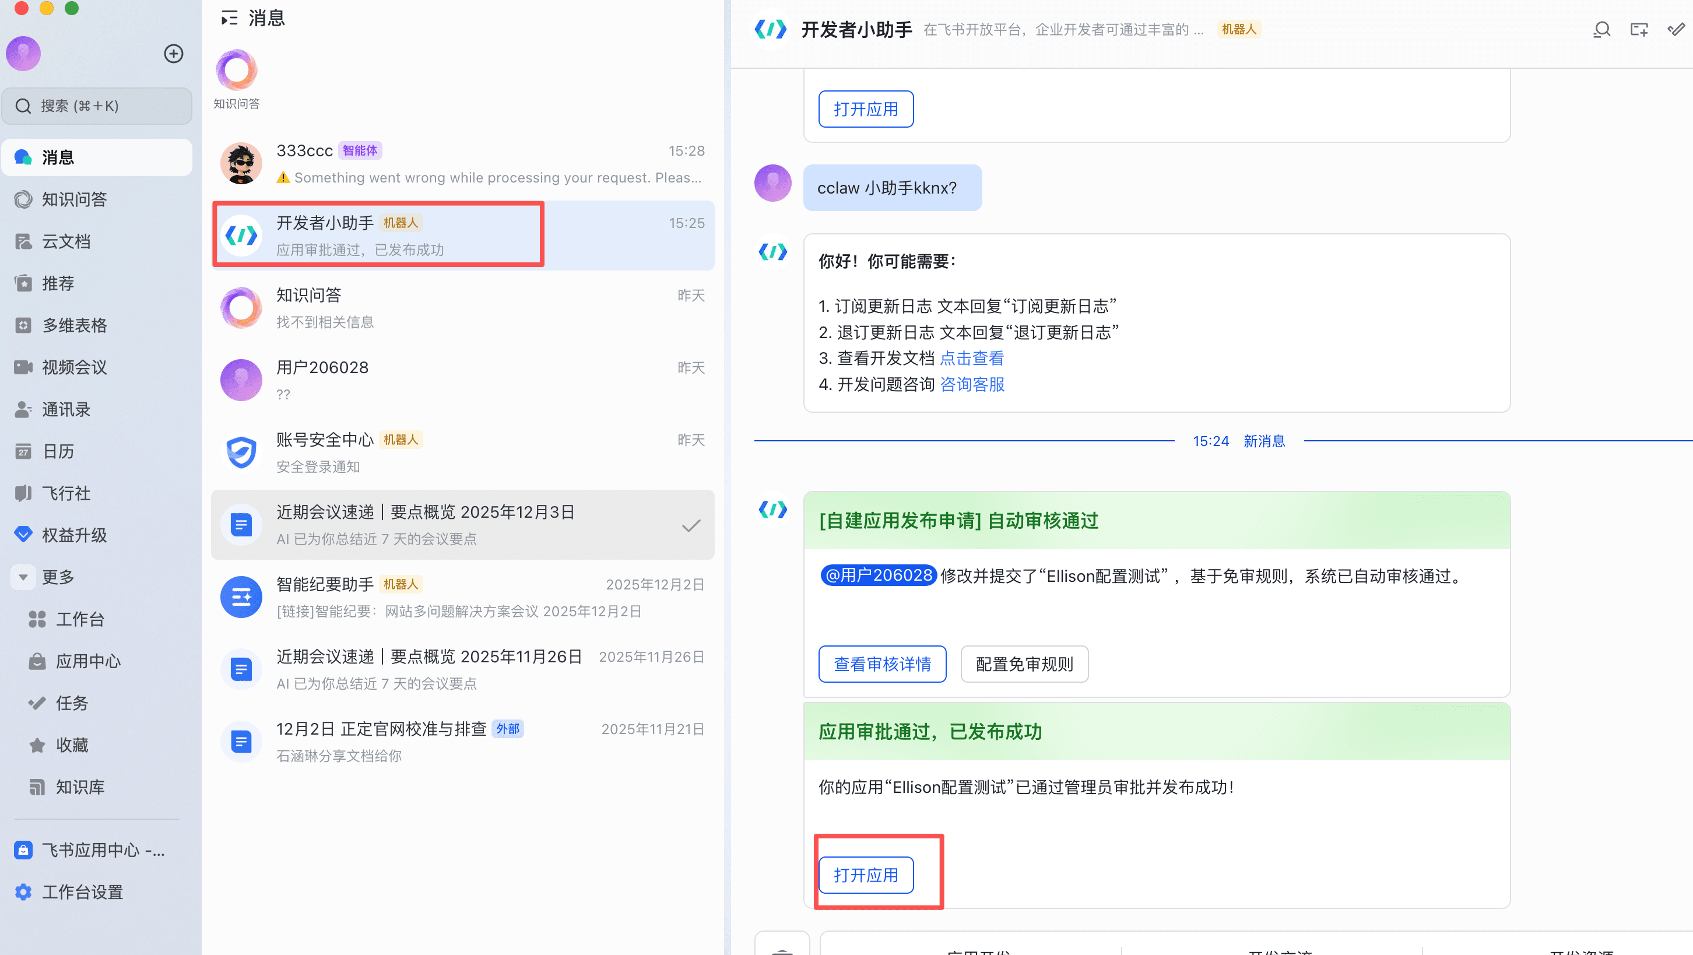Screen dimensions: 1693x955
Task: Click the sender avatar beside the cclaw message
Action: coord(773,184)
